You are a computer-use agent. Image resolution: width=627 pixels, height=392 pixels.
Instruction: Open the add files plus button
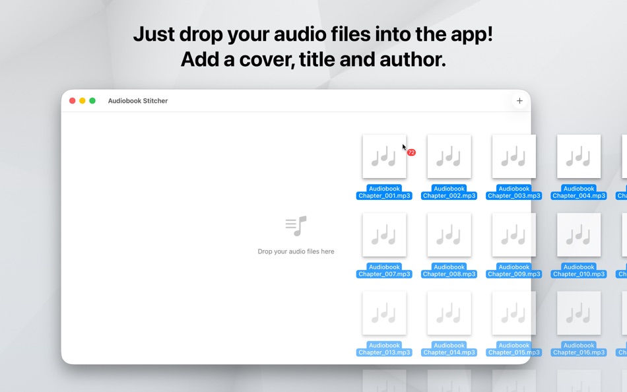point(519,100)
